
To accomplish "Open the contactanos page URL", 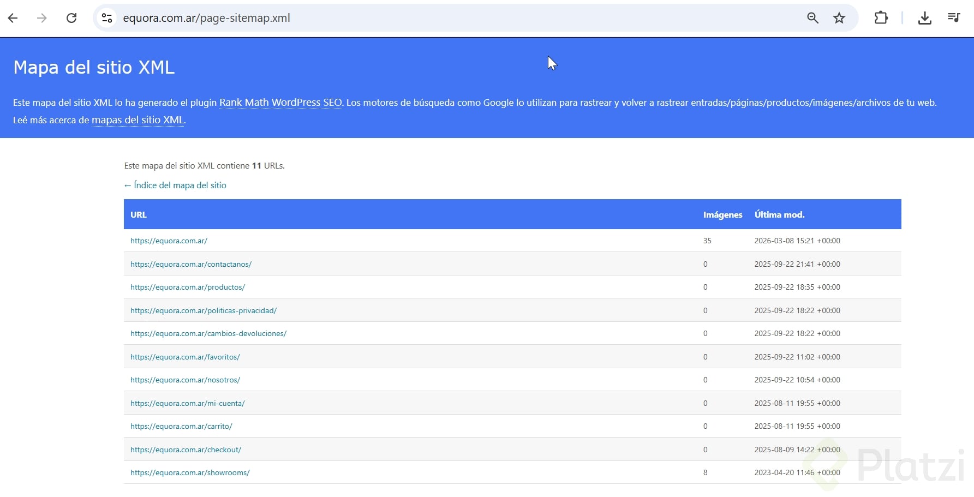I will 191,264.
